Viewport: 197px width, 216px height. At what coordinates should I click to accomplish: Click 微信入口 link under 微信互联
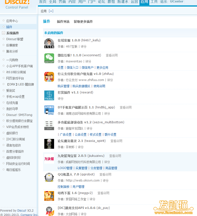[x=72, y=68]
